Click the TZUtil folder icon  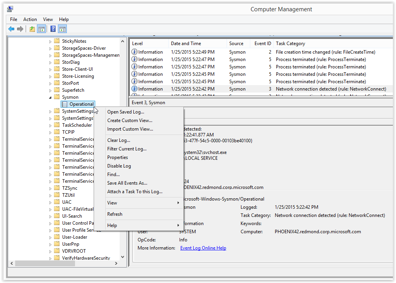(x=57, y=195)
